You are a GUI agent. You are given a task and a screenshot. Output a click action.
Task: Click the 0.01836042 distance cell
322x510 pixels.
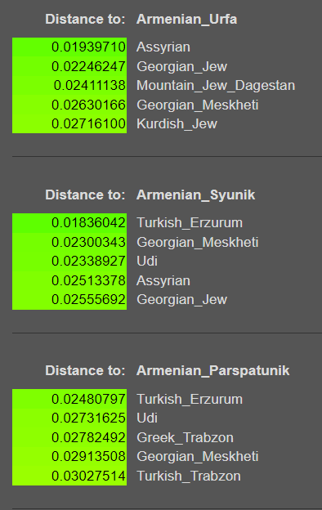click(x=69, y=223)
